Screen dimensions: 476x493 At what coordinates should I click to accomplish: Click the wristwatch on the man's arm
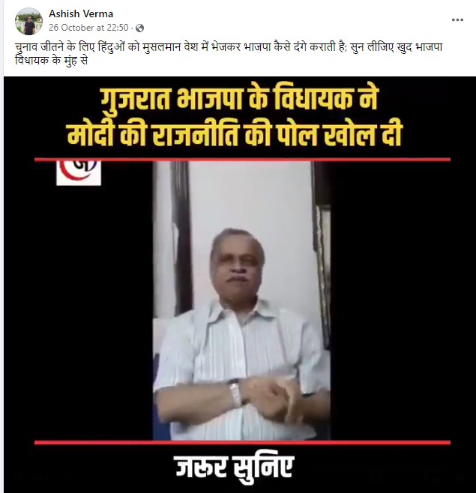[235, 393]
